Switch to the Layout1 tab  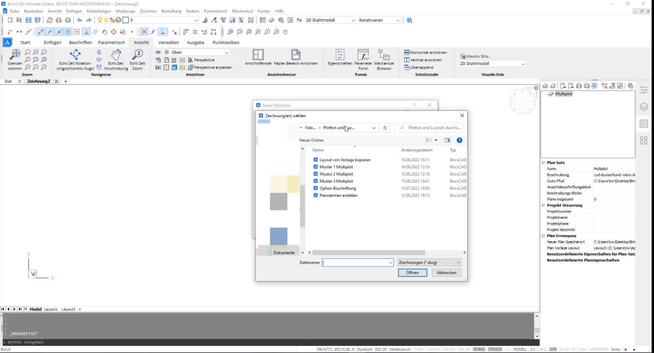pyautogui.click(x=51, y=309)
